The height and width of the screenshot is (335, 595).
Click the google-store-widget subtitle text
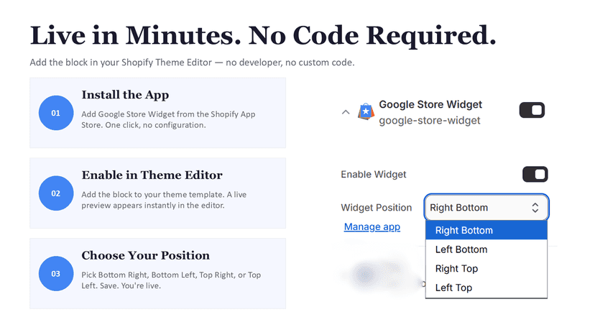(x=430, y=120)
